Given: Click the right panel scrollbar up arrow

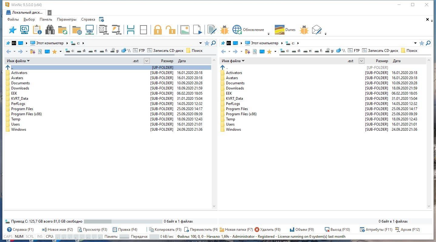Looking at the screenshot, I should 429,61.
